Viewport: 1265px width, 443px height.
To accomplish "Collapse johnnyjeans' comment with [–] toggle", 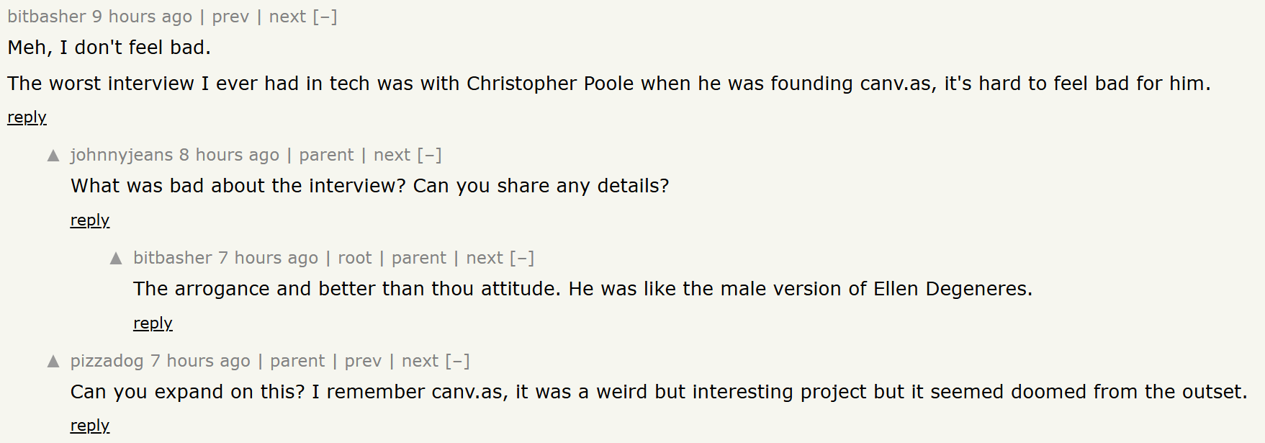I will (429, 155).
